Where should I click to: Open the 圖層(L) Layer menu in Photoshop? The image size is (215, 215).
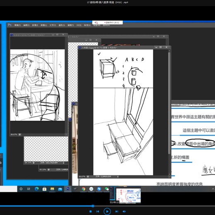coord(44,25)
